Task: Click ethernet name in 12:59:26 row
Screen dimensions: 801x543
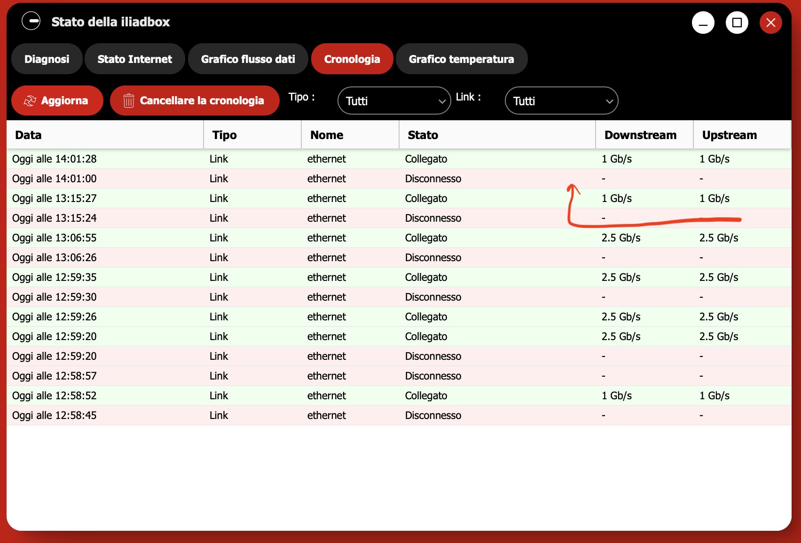Action: point(327,317)
